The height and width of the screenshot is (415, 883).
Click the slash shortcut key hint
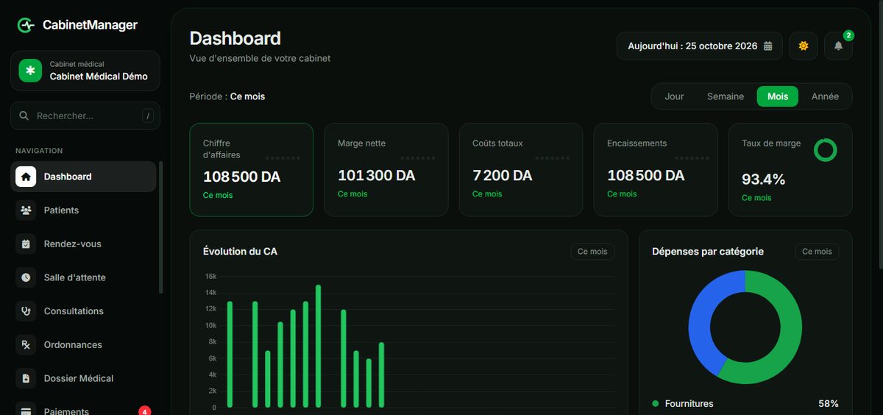coord(148,116)
